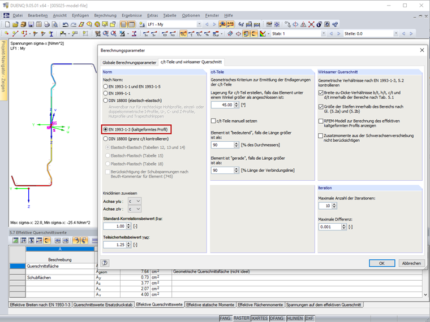Image resolution: width=430 pixels, height=322 pixels.
Task: Increase Maximale Anzahl der Iterationen spinner
Action: (334, 204)
